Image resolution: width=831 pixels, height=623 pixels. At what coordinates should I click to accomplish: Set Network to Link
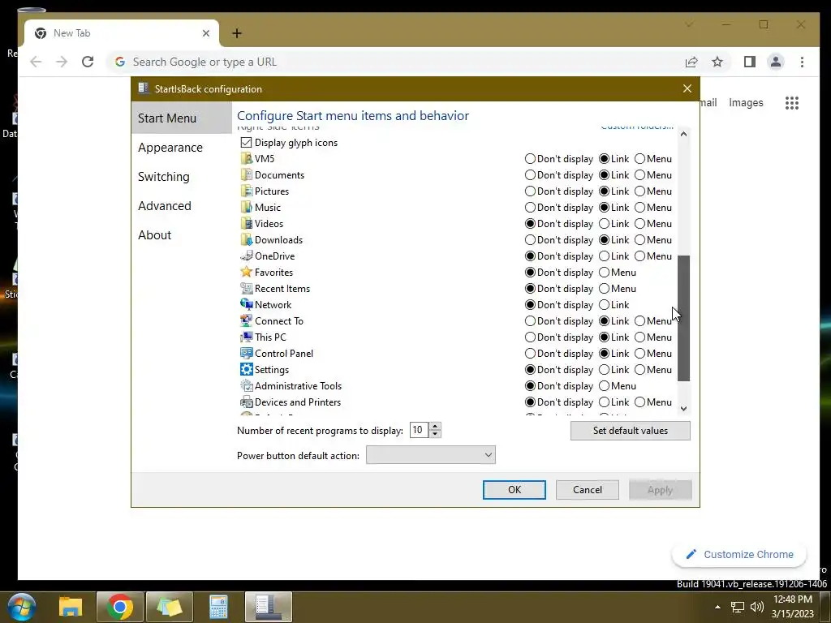(x=604, y=305)
